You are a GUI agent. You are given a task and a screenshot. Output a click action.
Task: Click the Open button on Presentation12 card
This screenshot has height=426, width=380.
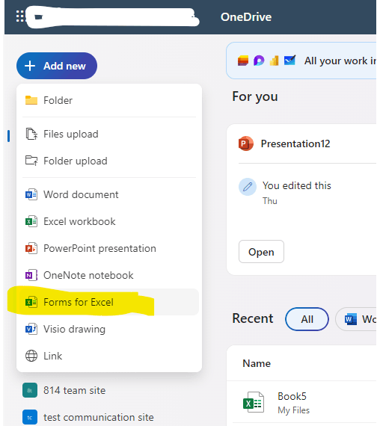pyautogui.click(x=261, y=252)
